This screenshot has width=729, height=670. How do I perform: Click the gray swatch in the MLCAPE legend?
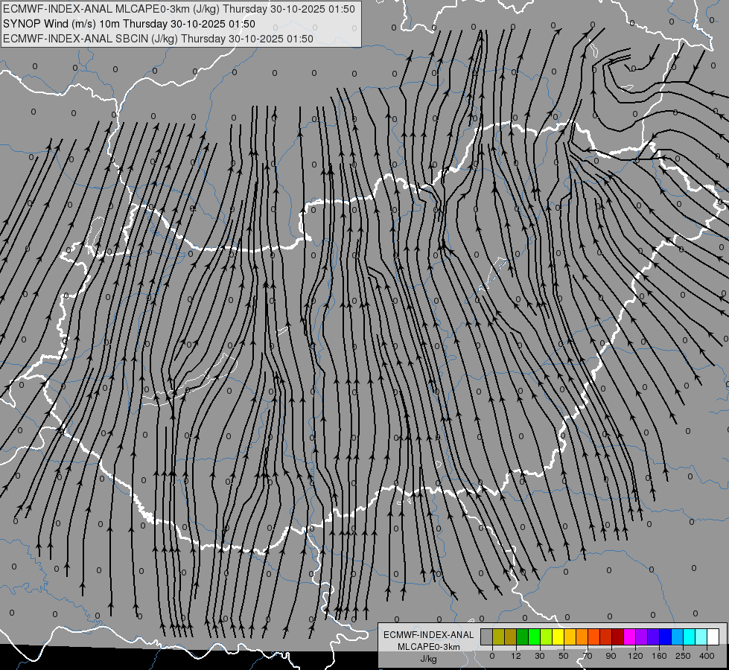[486, 637]
